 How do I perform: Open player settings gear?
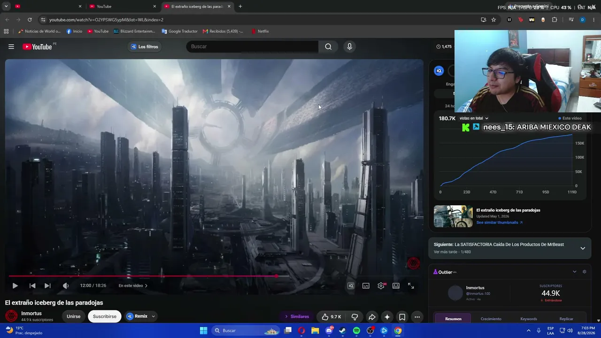coord(381,285)
